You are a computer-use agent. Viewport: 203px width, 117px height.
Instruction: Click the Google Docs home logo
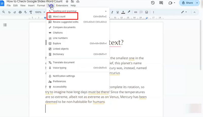tap(2, 3)
